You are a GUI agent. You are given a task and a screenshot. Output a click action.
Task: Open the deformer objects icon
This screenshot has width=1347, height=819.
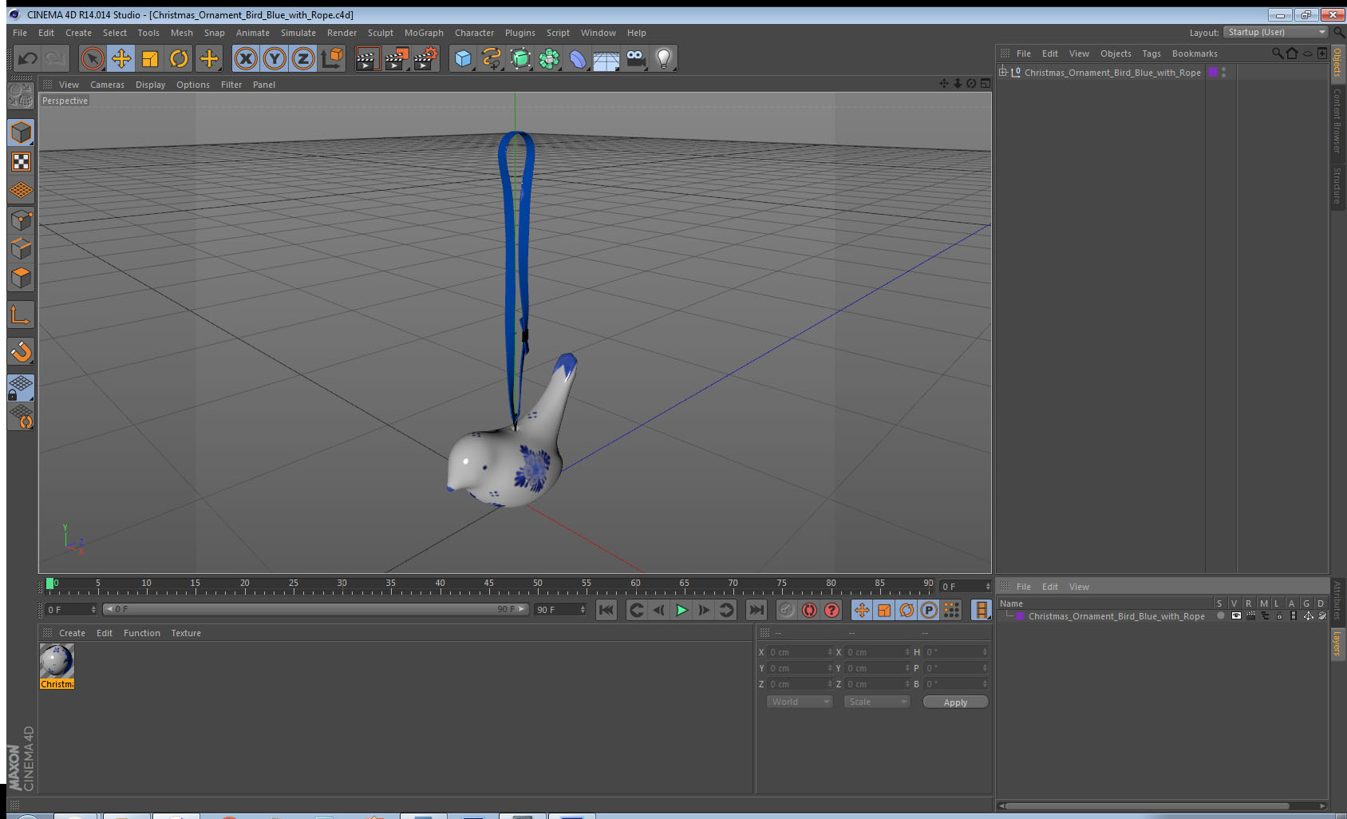(x=578, y=58)
